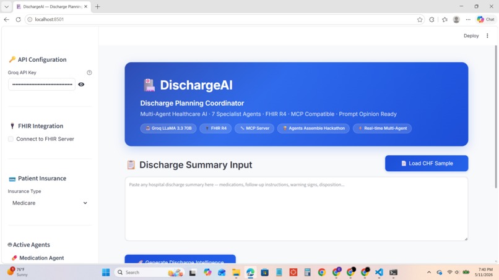Open the Insurance Type dropdown showing Medicare
The image size is (499, 280).
pyautogui.click(x=50, y=203)
